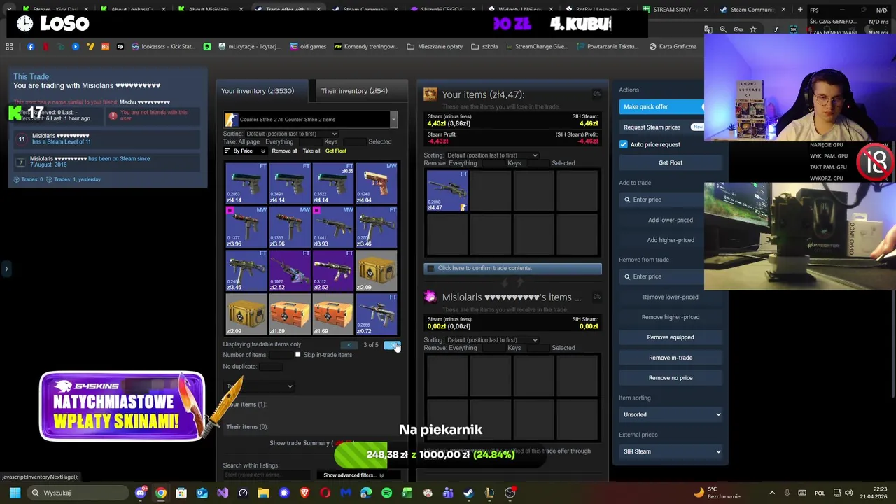Click the Windows Start button

[15, 493]
